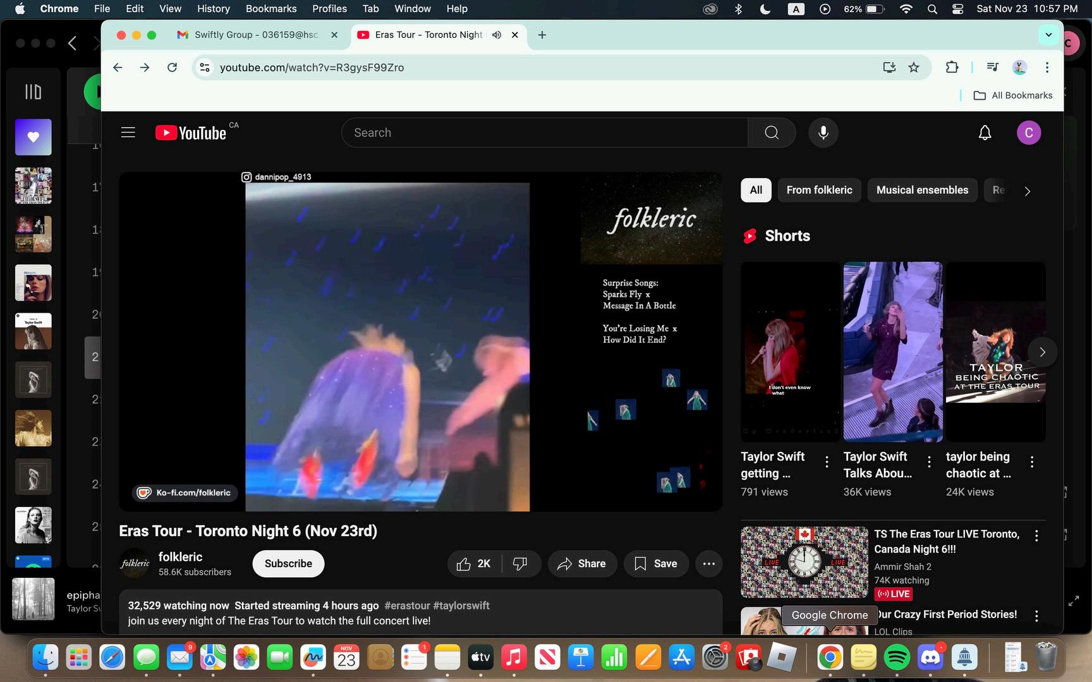Open Wi-Fi status in the menu bar
1092x682 pixels.
(x=906, y=9)
